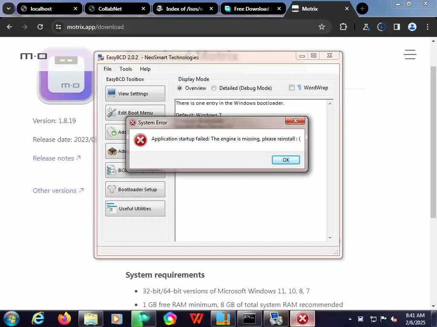
Task: Click the scroll up arrow in EasyBCD text box
Action: pyautogui.click(x=330, y=103)
